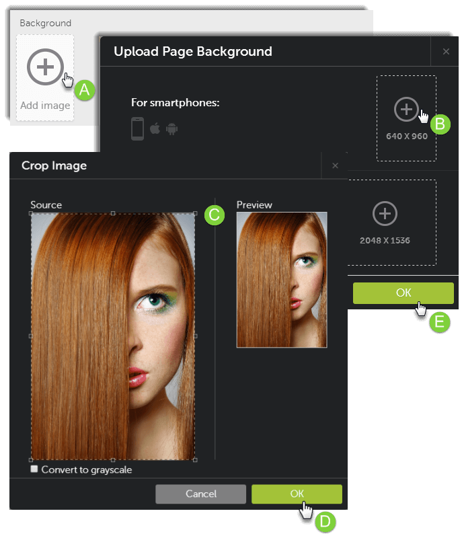Click the plus icon for 2048 X 1536 upload

click(385, 214)
